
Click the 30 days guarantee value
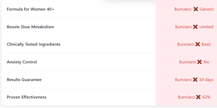(x=206, y=80)
